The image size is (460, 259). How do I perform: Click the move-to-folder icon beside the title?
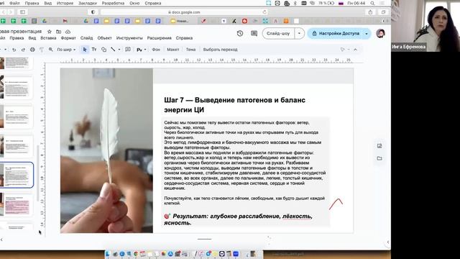[x=59, y=32]
